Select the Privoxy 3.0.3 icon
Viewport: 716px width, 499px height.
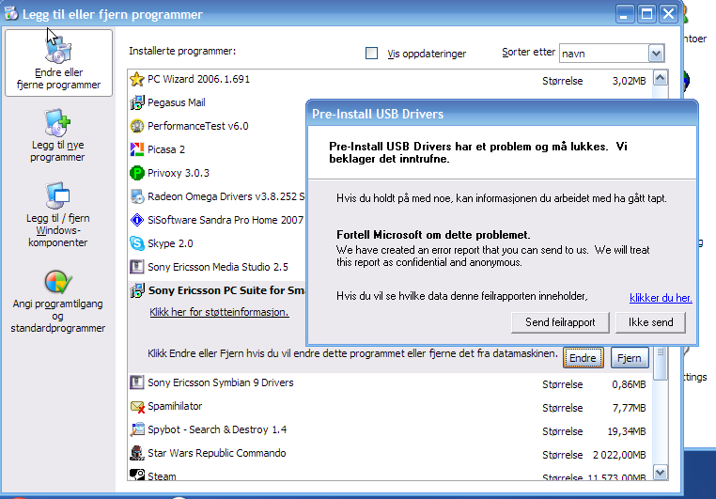[137, 173]
